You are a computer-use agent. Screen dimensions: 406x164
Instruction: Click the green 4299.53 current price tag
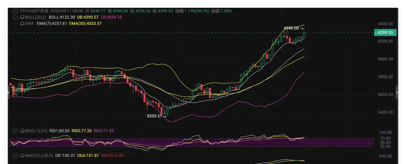pyautogui.click(x=385, y=33)
